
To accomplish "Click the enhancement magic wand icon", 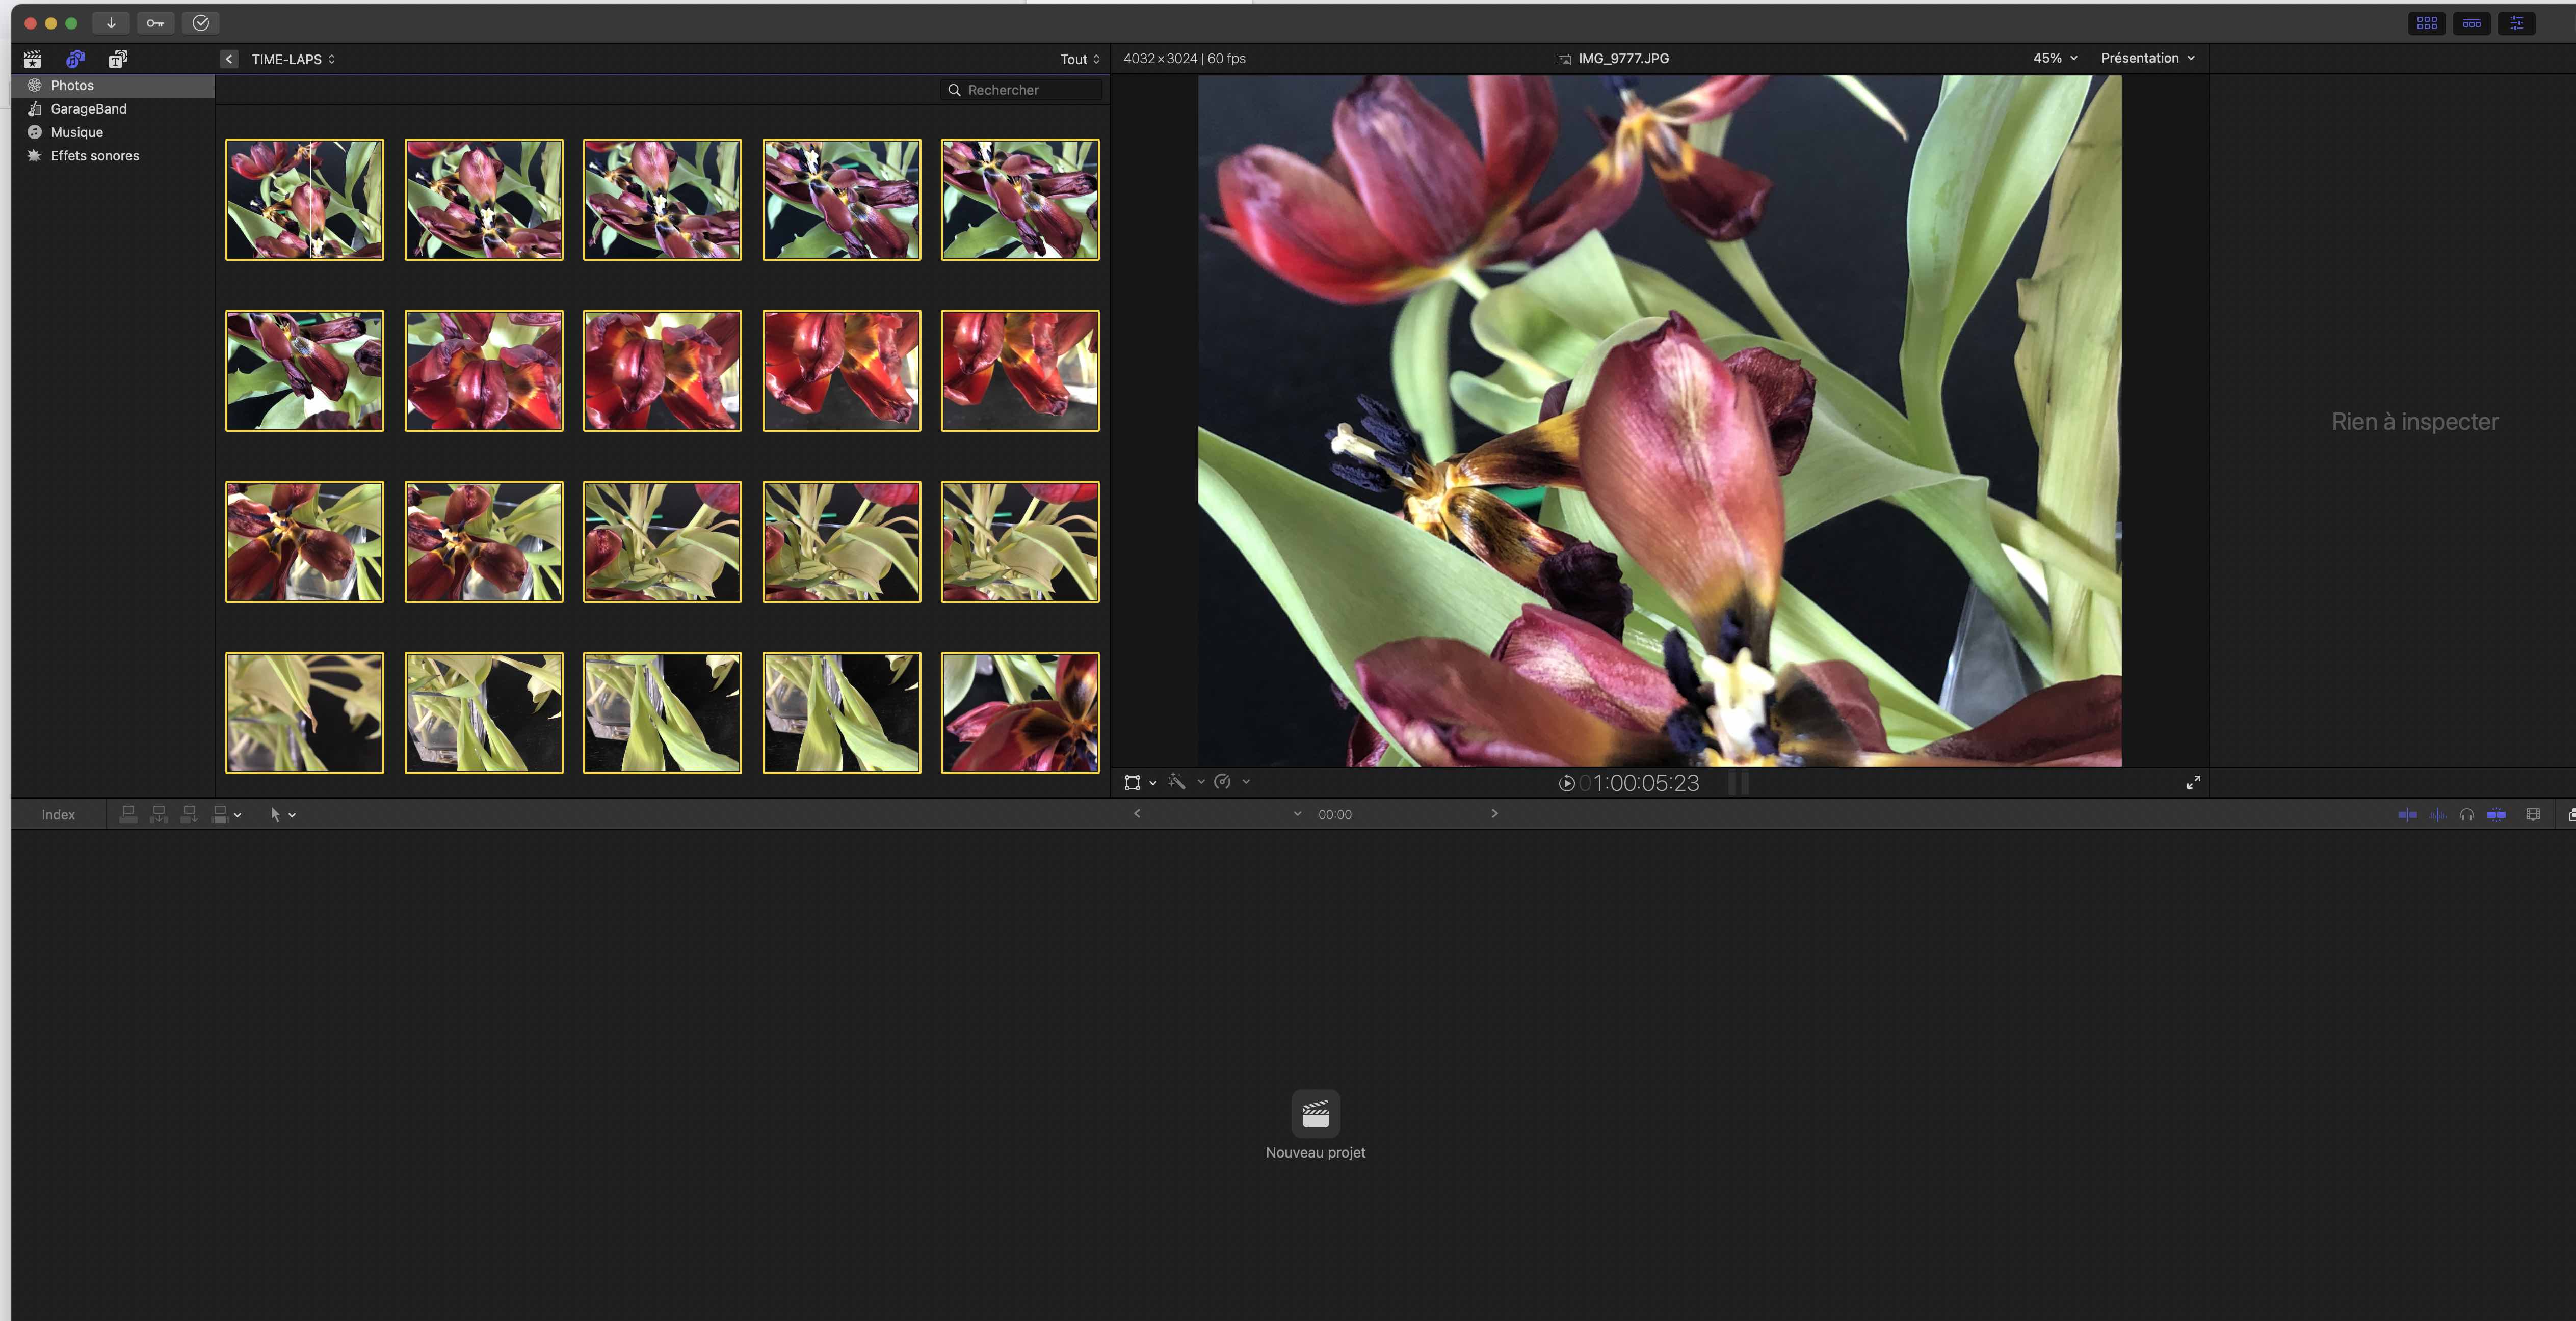I will (1178, 782).
